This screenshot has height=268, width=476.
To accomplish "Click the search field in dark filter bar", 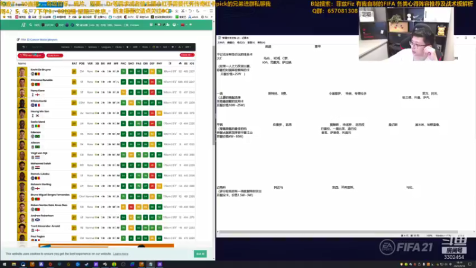I will click(42, 47).
